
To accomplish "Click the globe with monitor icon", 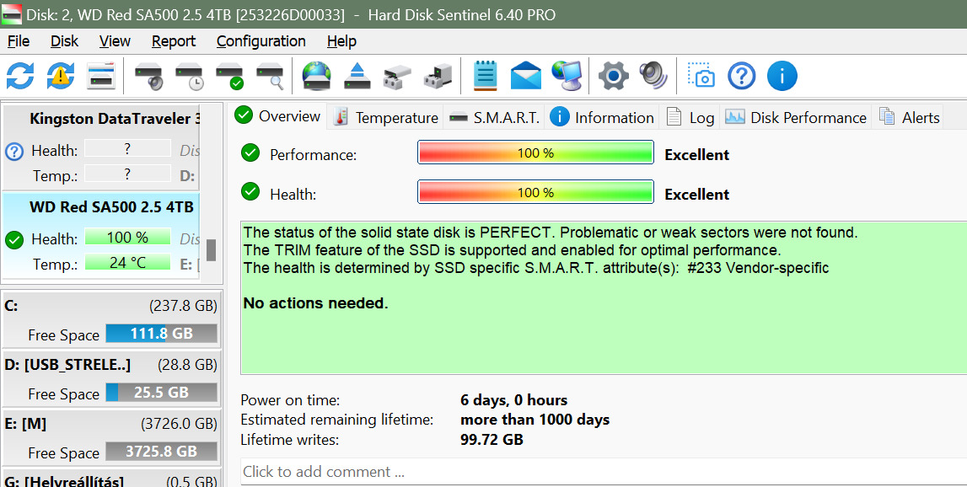I will coord(567,76).
